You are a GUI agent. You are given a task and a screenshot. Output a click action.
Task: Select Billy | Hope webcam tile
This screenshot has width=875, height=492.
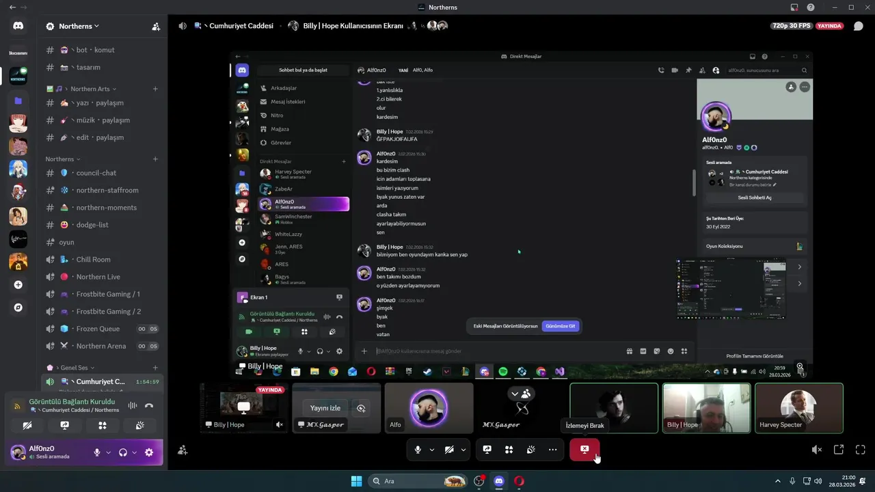tap(706, 408)
